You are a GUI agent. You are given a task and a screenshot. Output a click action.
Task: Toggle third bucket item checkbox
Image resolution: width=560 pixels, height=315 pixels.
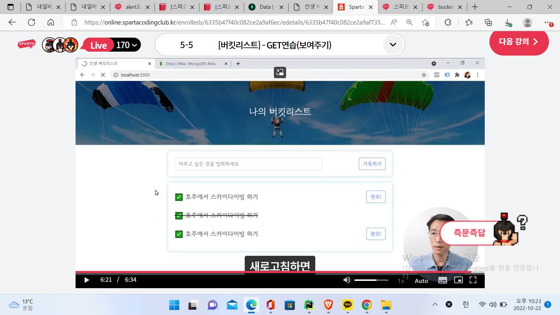click(179, 234)
